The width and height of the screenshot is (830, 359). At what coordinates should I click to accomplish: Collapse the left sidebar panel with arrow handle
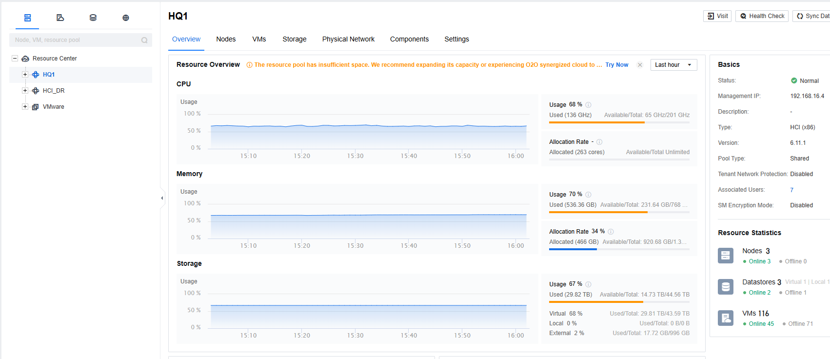point(162,198)
